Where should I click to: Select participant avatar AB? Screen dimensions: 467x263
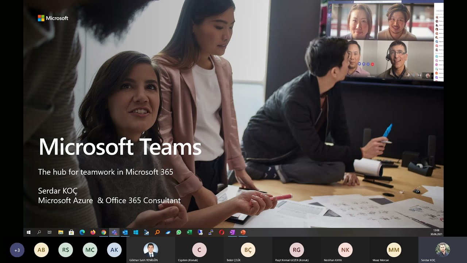pos(41,250)
